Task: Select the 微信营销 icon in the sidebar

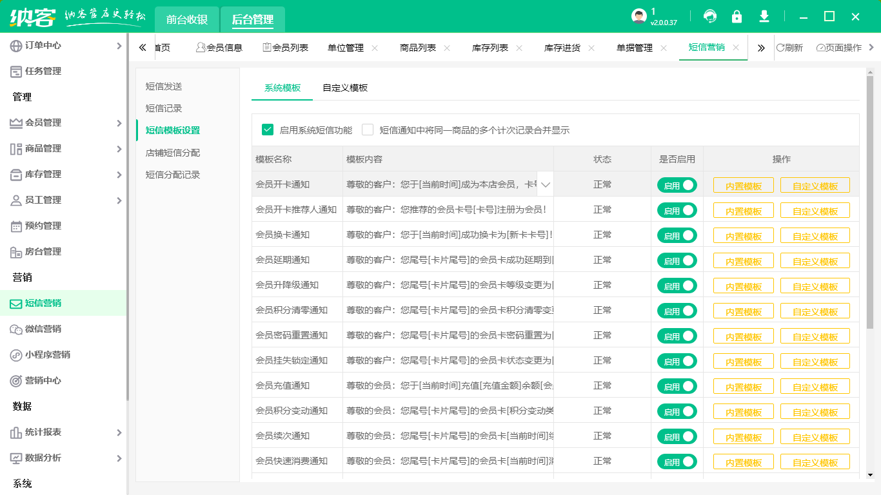Action: (x=14, y=328)
